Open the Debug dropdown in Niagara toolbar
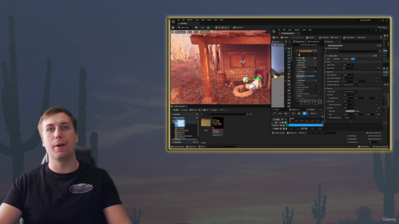This screenshot has height=224, width=399. click(x=362, y=37)
